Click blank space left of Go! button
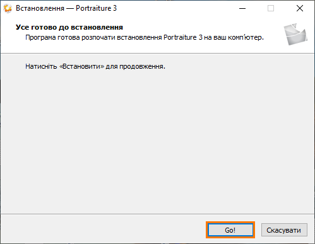 point(103,229)
